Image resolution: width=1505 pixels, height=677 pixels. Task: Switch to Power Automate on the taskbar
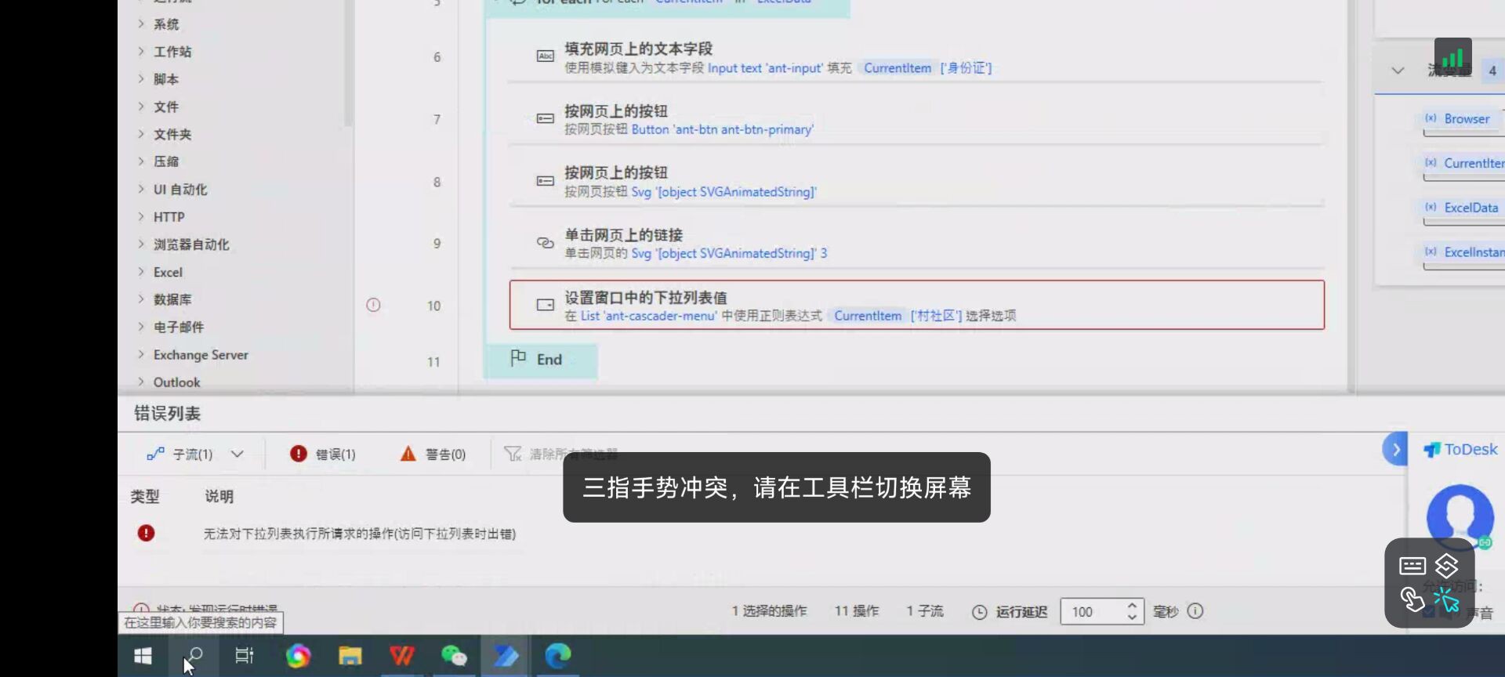506,656
